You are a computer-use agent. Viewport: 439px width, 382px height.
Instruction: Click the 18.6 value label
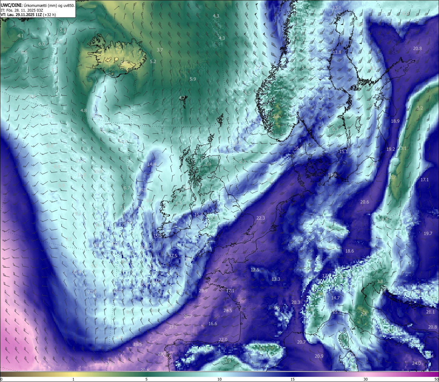coord(349,251)
